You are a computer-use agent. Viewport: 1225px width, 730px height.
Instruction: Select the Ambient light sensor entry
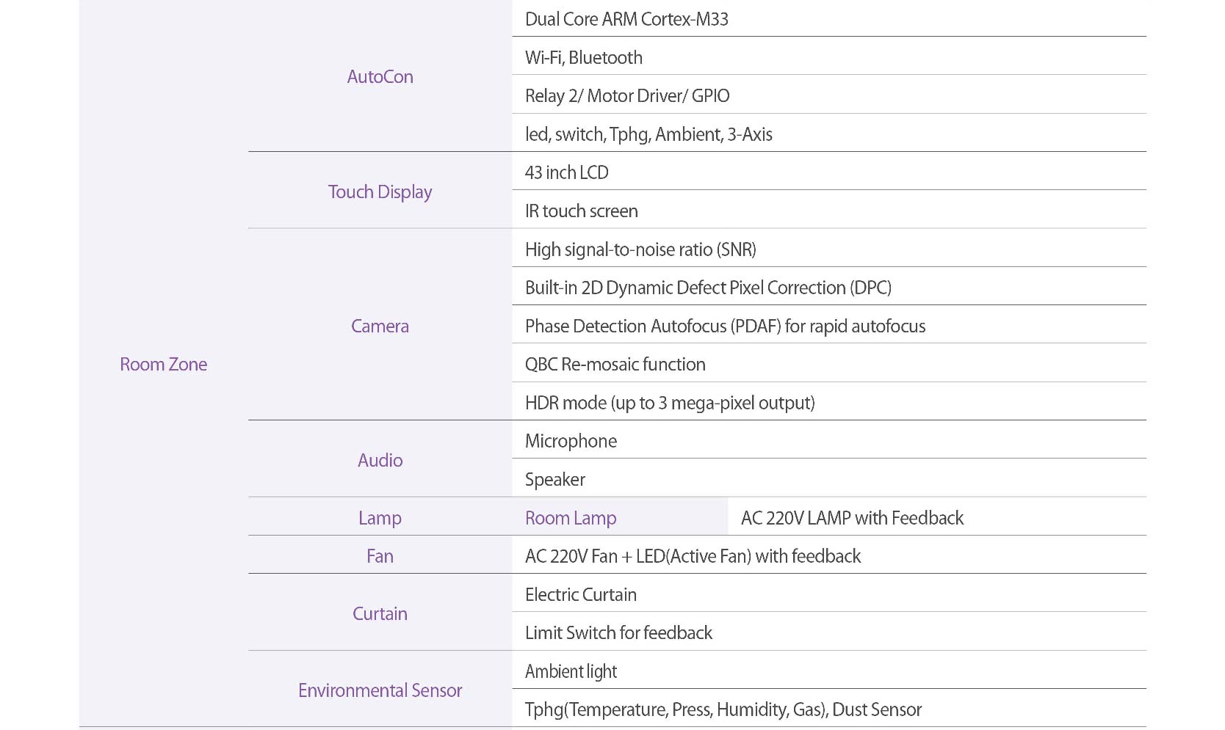571,671
